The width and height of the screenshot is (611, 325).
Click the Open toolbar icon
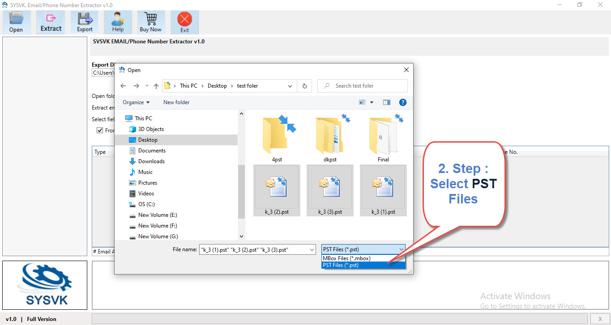coord(16,22)
